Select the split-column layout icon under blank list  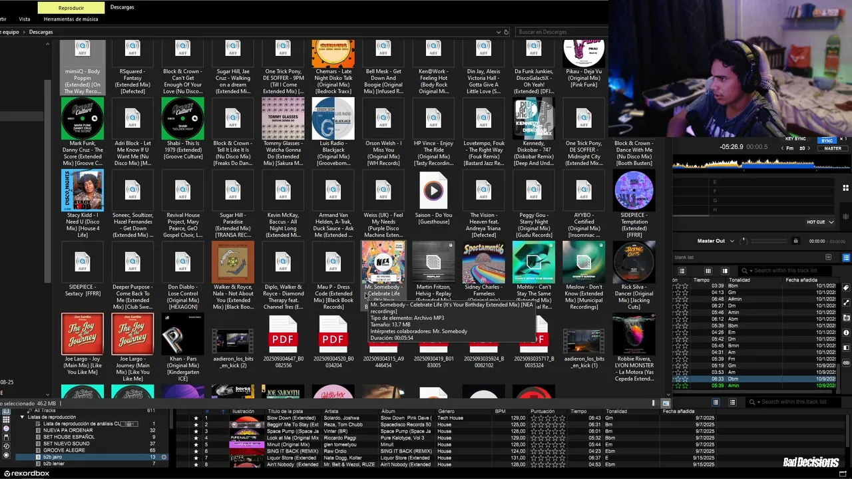[x=725, y=271]
